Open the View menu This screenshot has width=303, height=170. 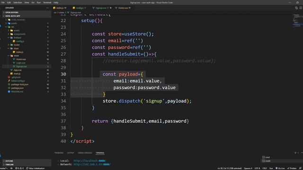click(x=27, y=2)
